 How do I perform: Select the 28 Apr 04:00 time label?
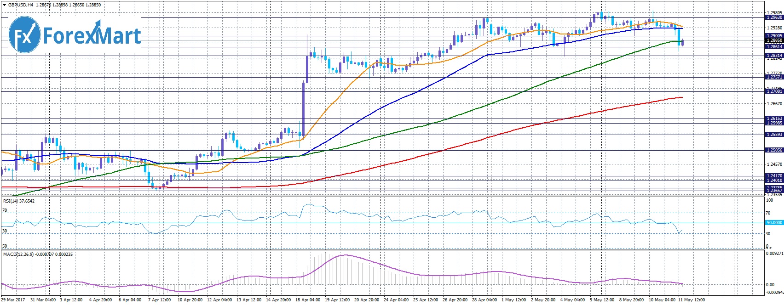click(484, 300)
